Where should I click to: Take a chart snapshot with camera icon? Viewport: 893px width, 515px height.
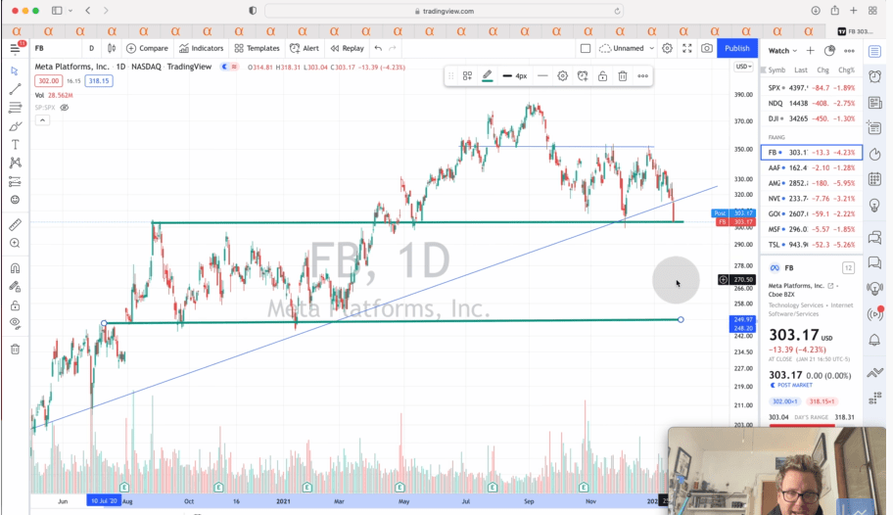point(707,48)
